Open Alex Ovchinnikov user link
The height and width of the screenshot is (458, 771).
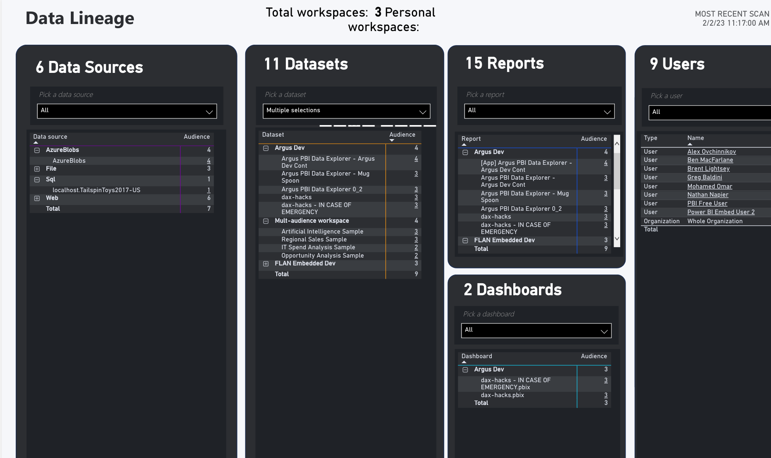coord(711,152)
